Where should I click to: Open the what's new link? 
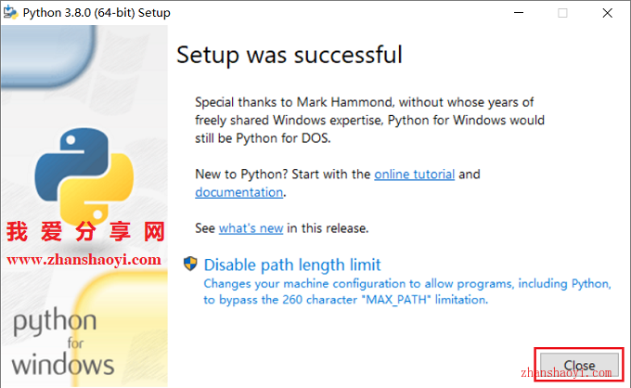[251, 228]
